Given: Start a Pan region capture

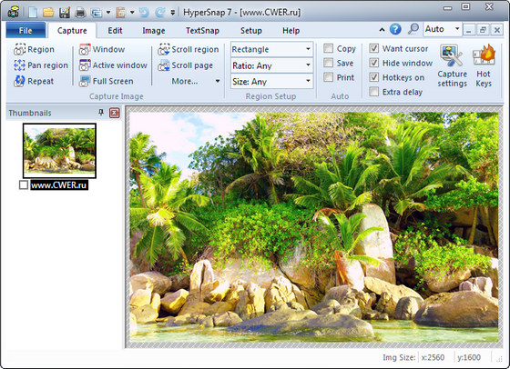Looking at the screenshot, I should coord(41,65).
